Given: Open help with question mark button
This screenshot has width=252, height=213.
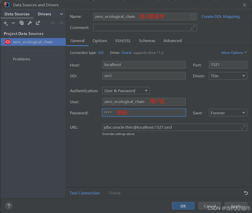Looking at the screenshot, I should click(x=9, y=206).
